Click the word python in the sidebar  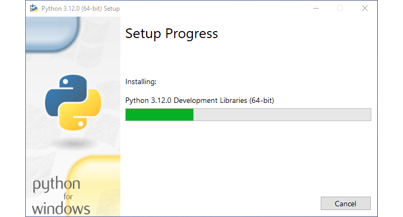click(x=56, y=185)
